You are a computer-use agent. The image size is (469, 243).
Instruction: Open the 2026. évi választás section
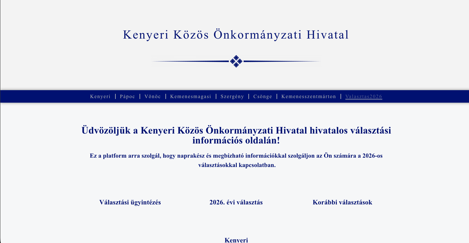click(236, 202)
